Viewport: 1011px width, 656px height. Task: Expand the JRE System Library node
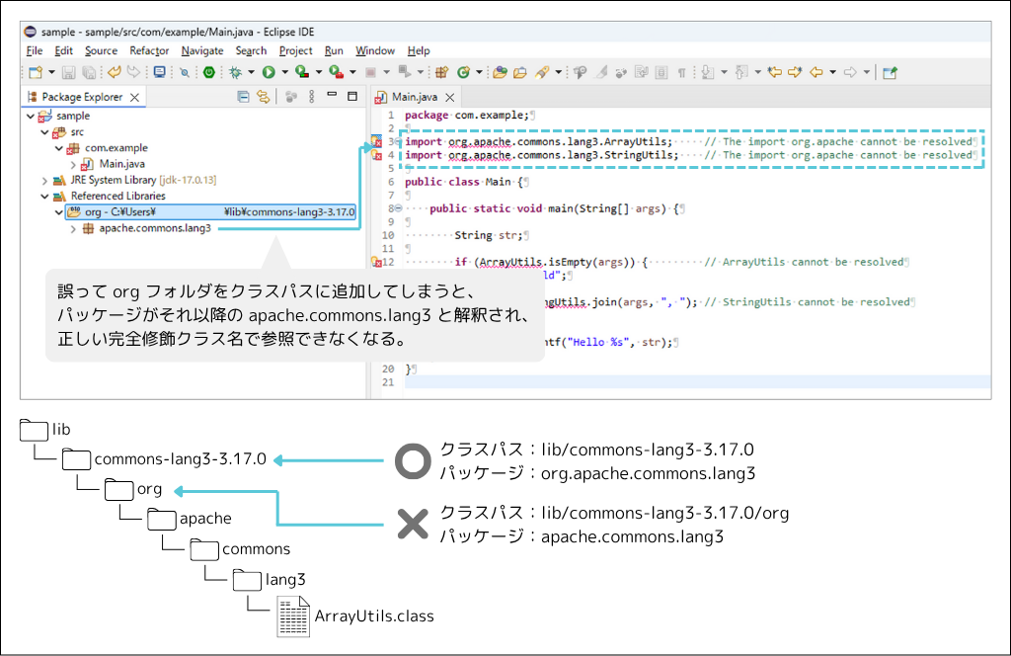[x=44, y=180]
